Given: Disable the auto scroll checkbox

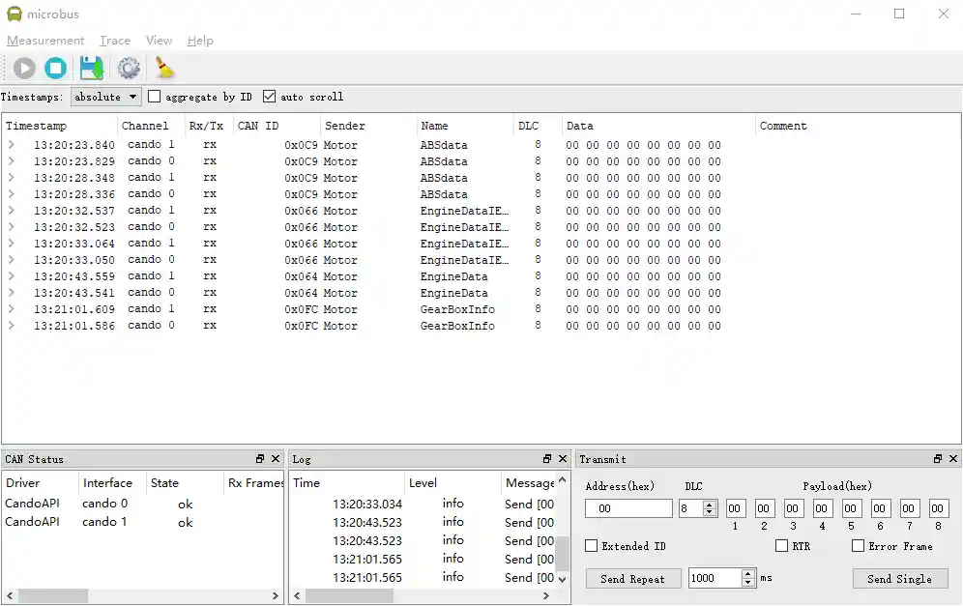Looking at the screenshot, I should pos(270,97).
